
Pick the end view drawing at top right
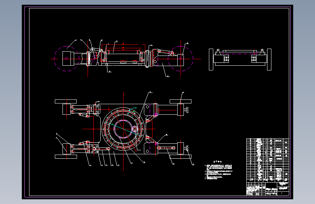coord(240,60)
